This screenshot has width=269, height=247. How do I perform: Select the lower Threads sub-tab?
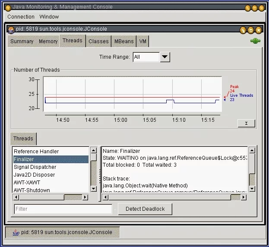[23, 139]
